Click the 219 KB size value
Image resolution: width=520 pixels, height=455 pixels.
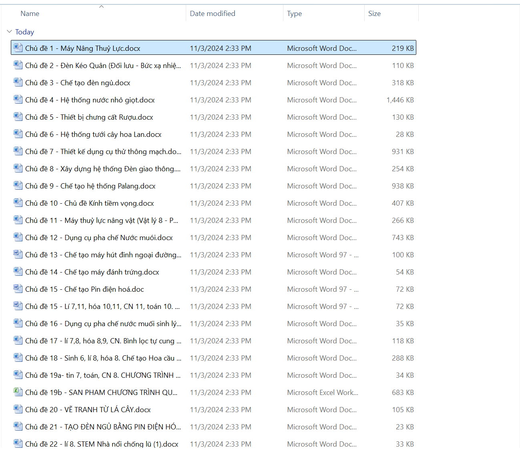(x=403, y=48)
